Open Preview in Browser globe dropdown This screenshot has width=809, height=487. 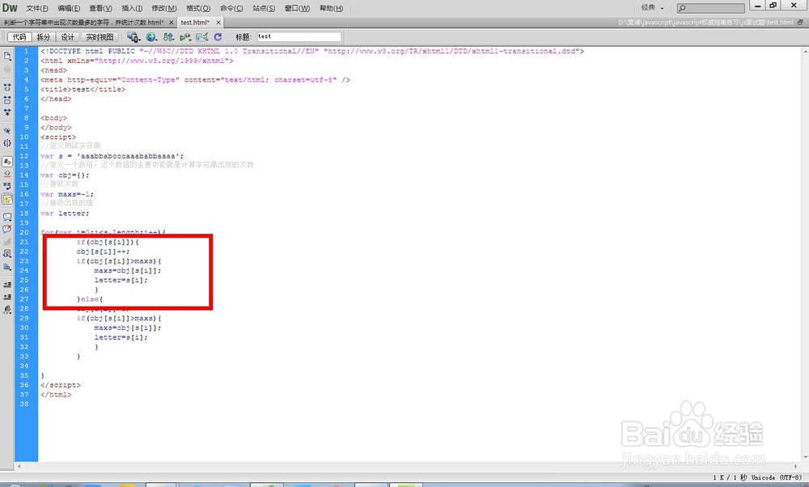pyautogui.click(x=151, y=37)
